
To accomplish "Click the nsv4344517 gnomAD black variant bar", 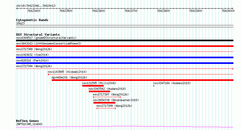I will tap(125, 40).
